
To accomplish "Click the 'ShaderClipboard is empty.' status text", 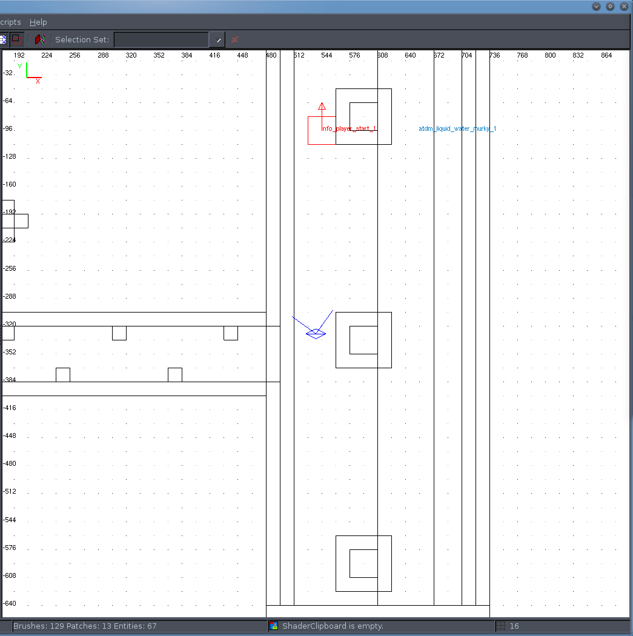I will [333, 626].
